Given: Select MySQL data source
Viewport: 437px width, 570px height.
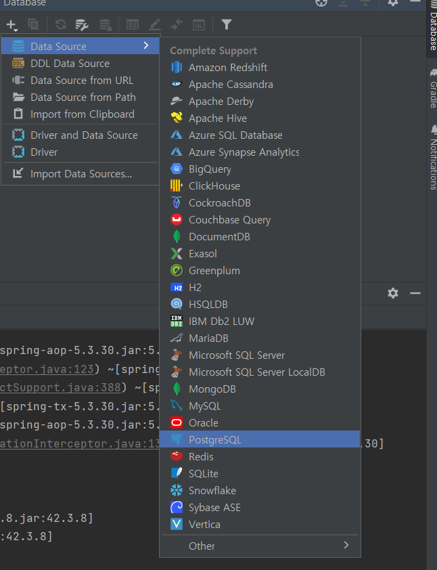Looking at the screenshot, I should pos(260,406).
